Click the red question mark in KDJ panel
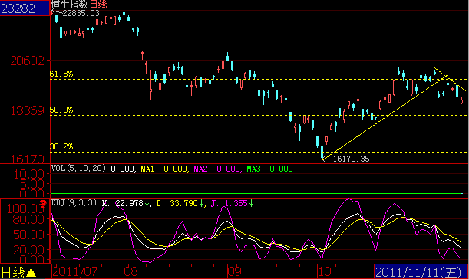The width and height of the screenshot is (469, 279). tap(44, 204)
